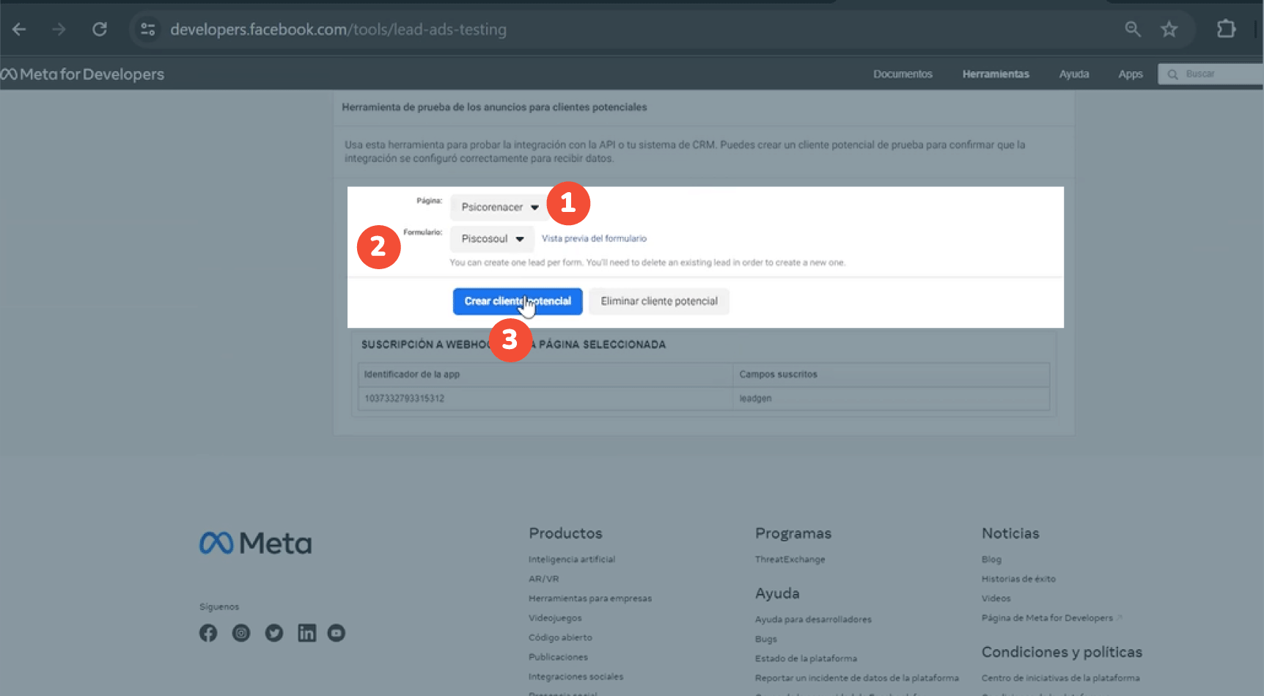Open the Herramientas menu

pos(996,74)
